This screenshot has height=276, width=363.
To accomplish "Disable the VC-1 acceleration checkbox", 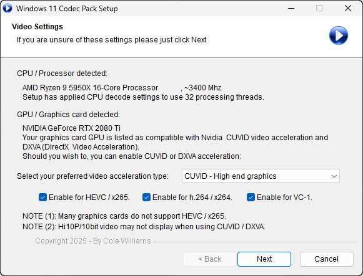I will pos(251,197).
